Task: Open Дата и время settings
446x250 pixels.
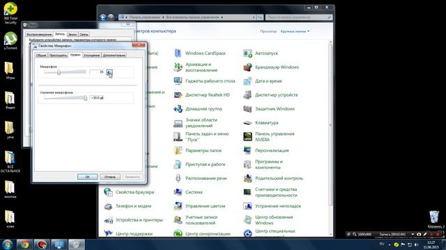Action: (263, 81)
